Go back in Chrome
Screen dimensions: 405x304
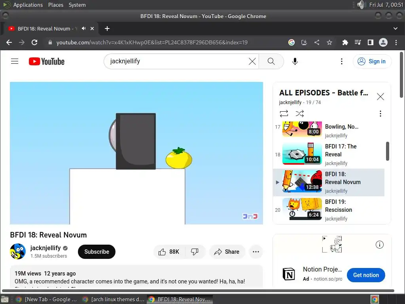tap(9, 42)
